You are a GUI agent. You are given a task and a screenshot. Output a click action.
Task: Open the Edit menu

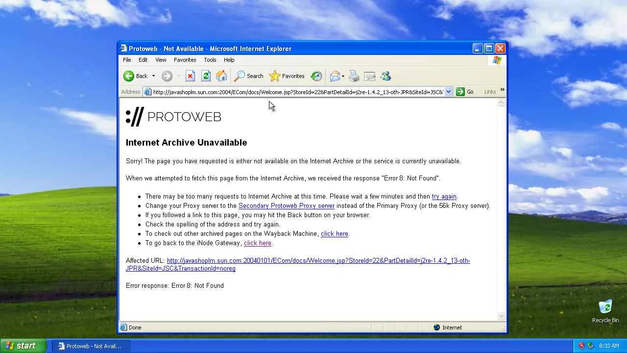143,60
